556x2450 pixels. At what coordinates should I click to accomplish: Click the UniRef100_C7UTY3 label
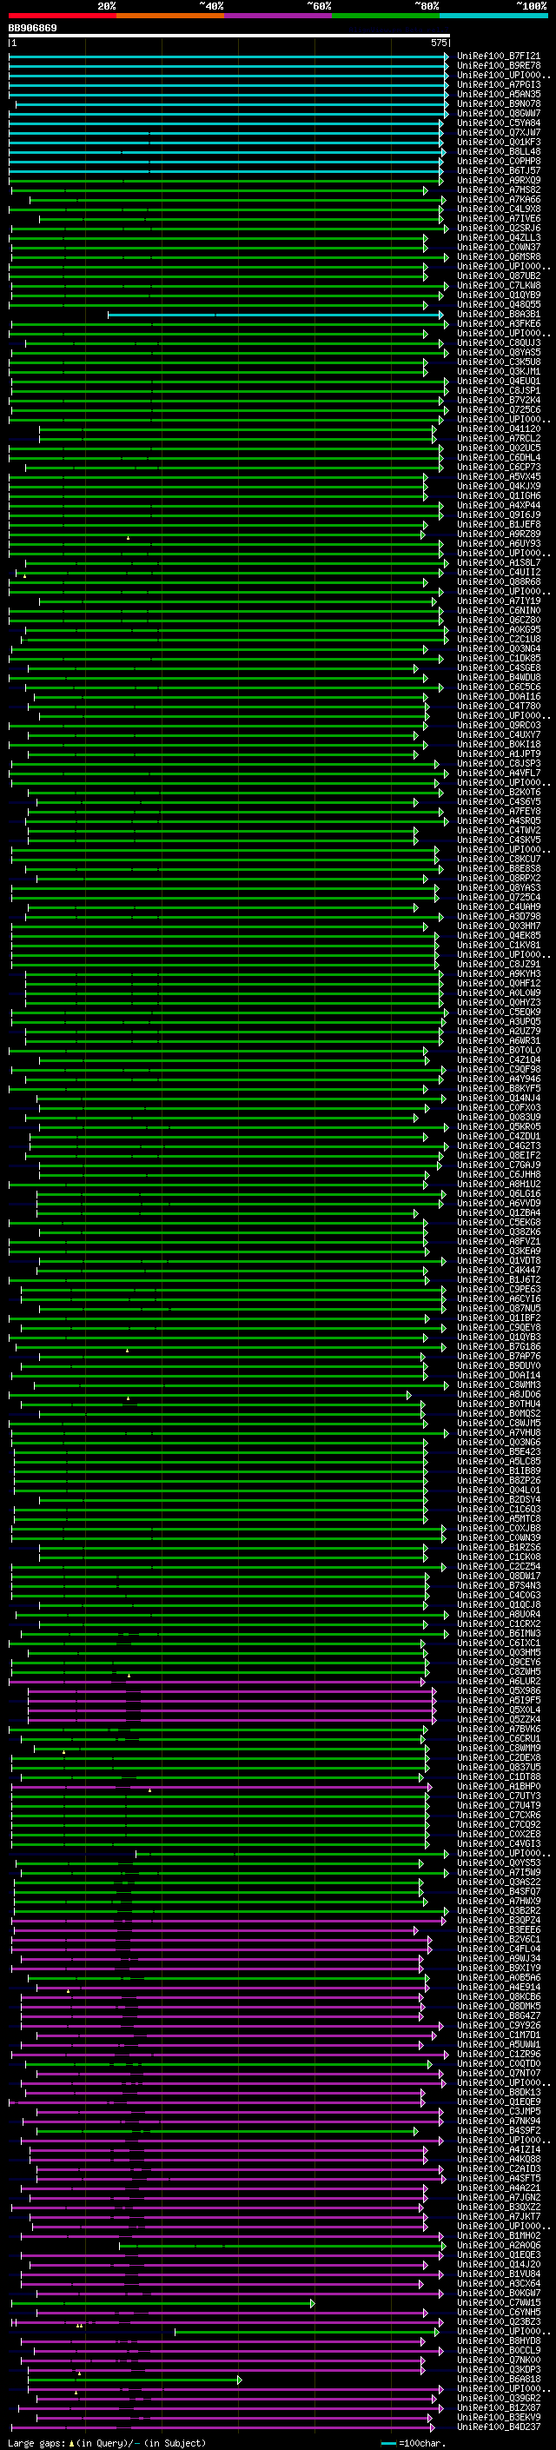click(499, 1796)
